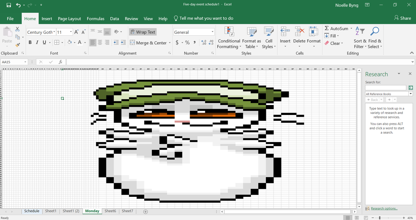Toggle the Wrap Text button
This screenshot has width=416, height=220.
tap(142, 32)
